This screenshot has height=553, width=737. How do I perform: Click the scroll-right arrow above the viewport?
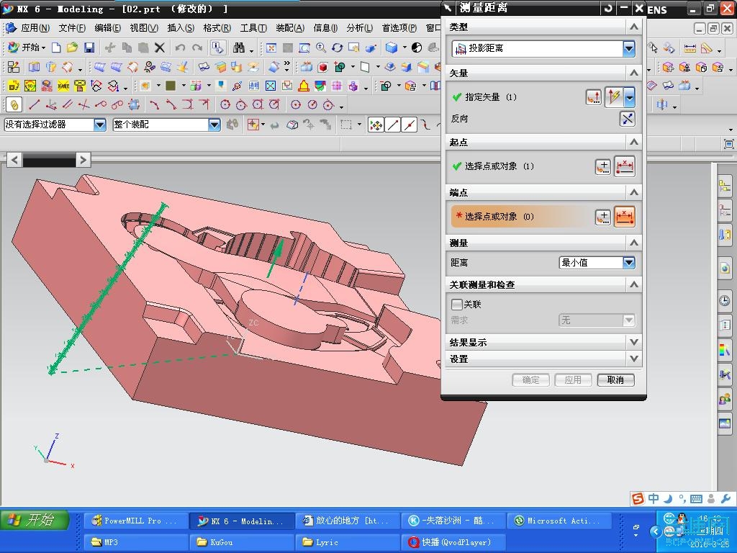click(x=83, y=160)
